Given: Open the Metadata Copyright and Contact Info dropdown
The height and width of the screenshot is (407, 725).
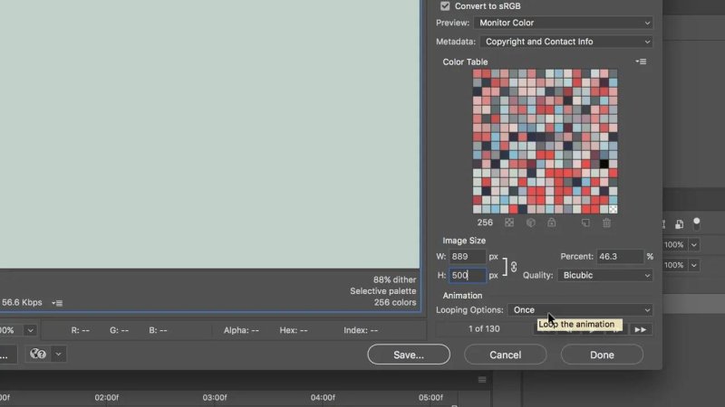Looking at the screenshot, I should [566, 42].
